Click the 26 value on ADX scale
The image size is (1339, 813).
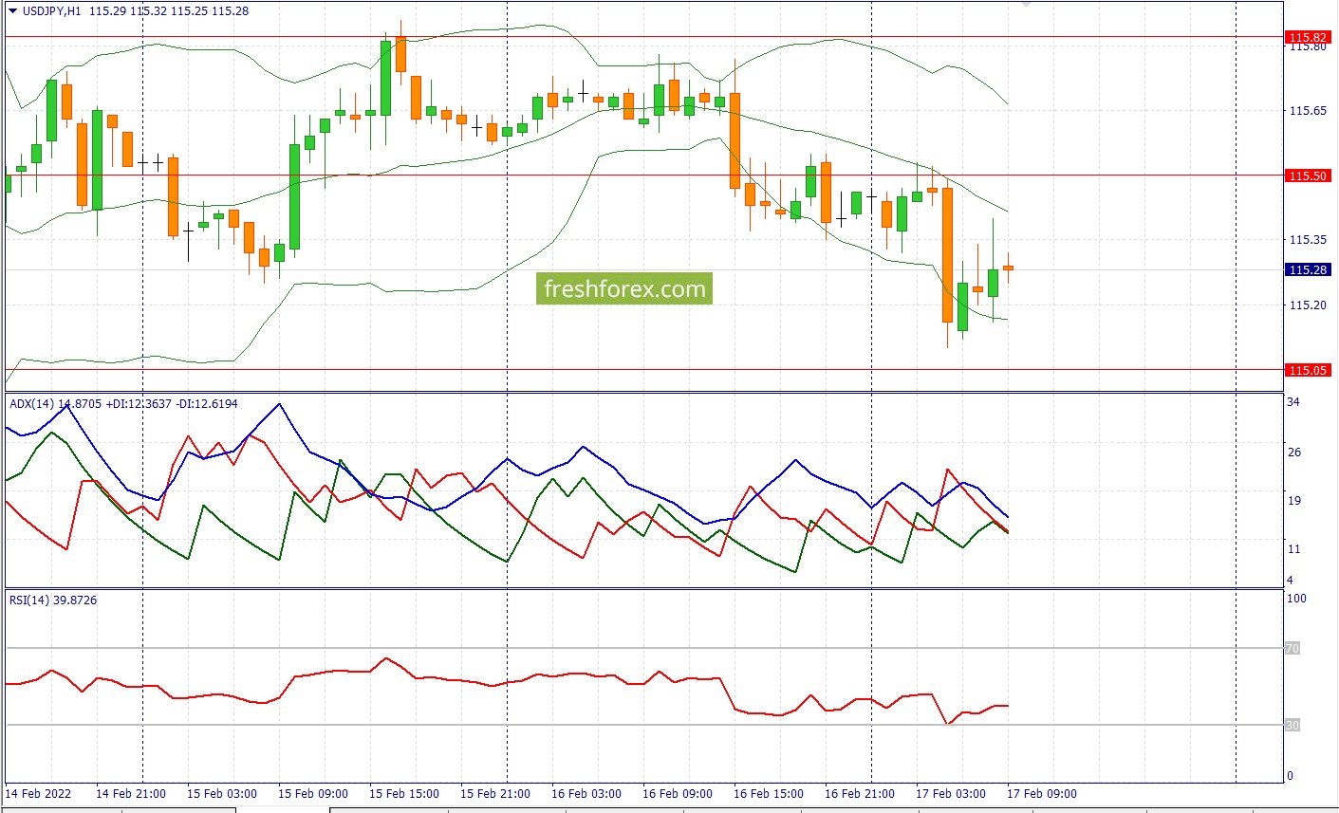(x=1293, y=453)
